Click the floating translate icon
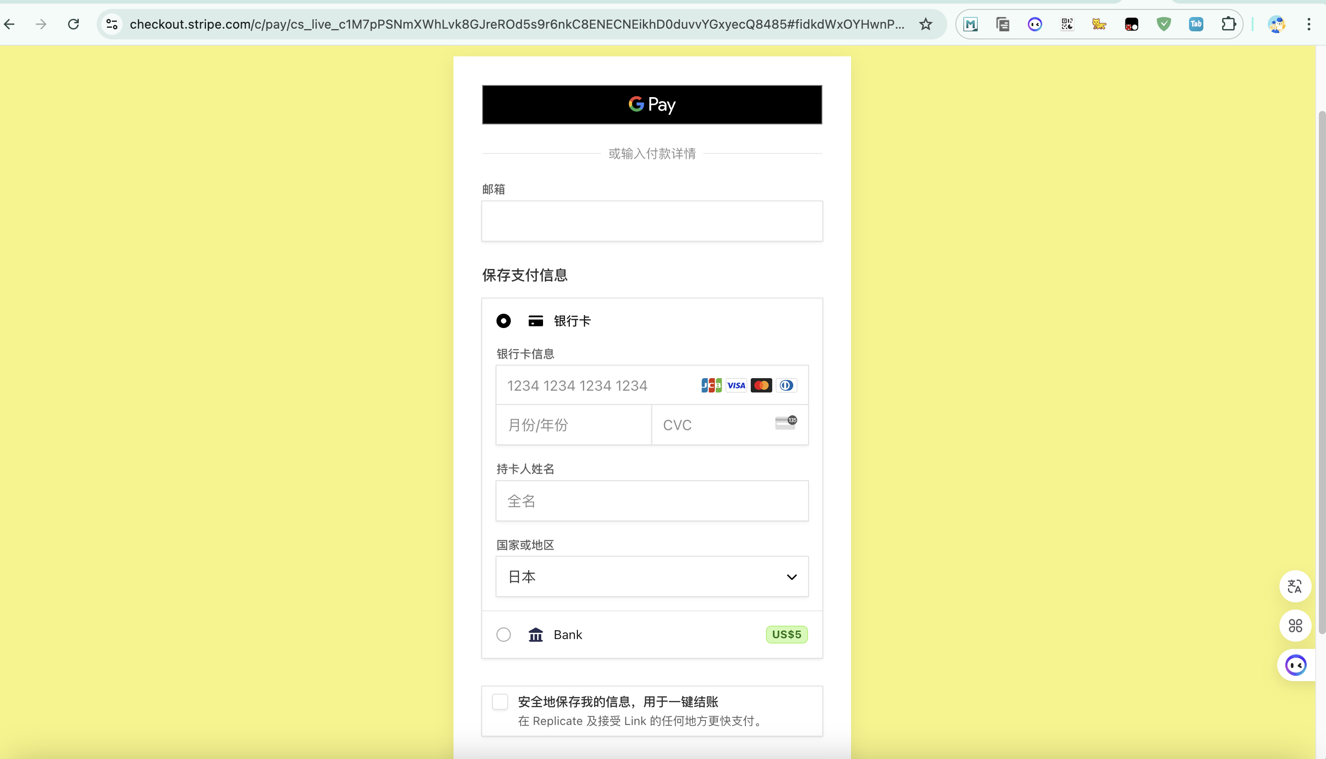Viewport: 1326px width, 759px height. coord(1295,586)
